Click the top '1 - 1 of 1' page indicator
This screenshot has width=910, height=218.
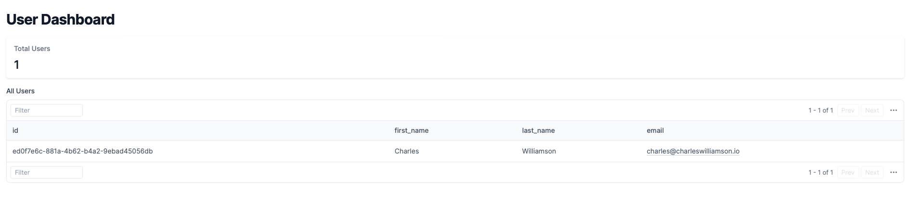tap(820, 110)
